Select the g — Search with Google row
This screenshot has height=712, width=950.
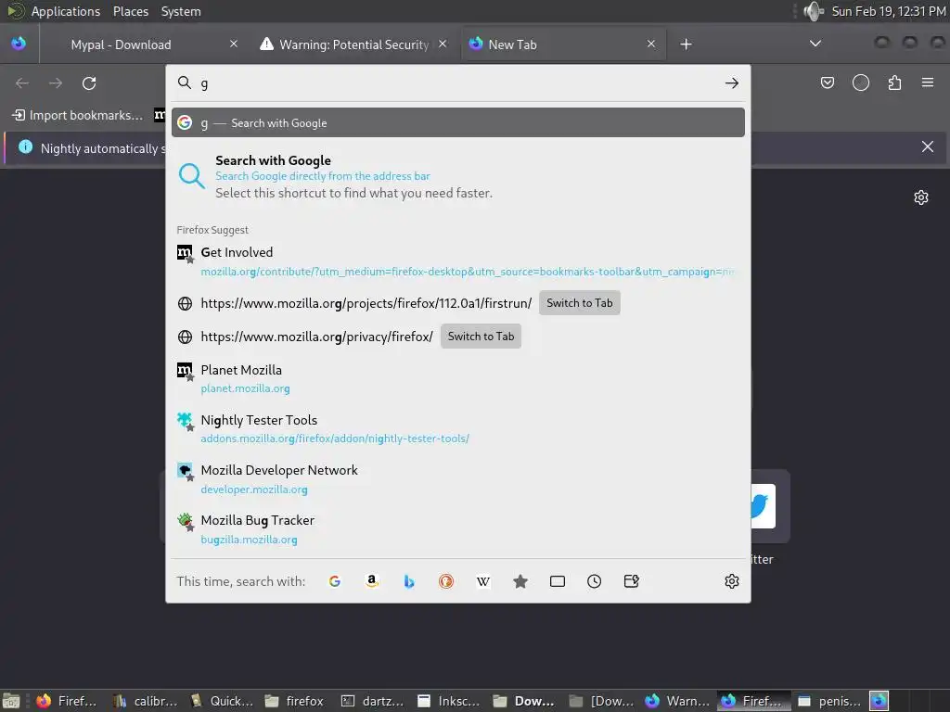point(458,123)
